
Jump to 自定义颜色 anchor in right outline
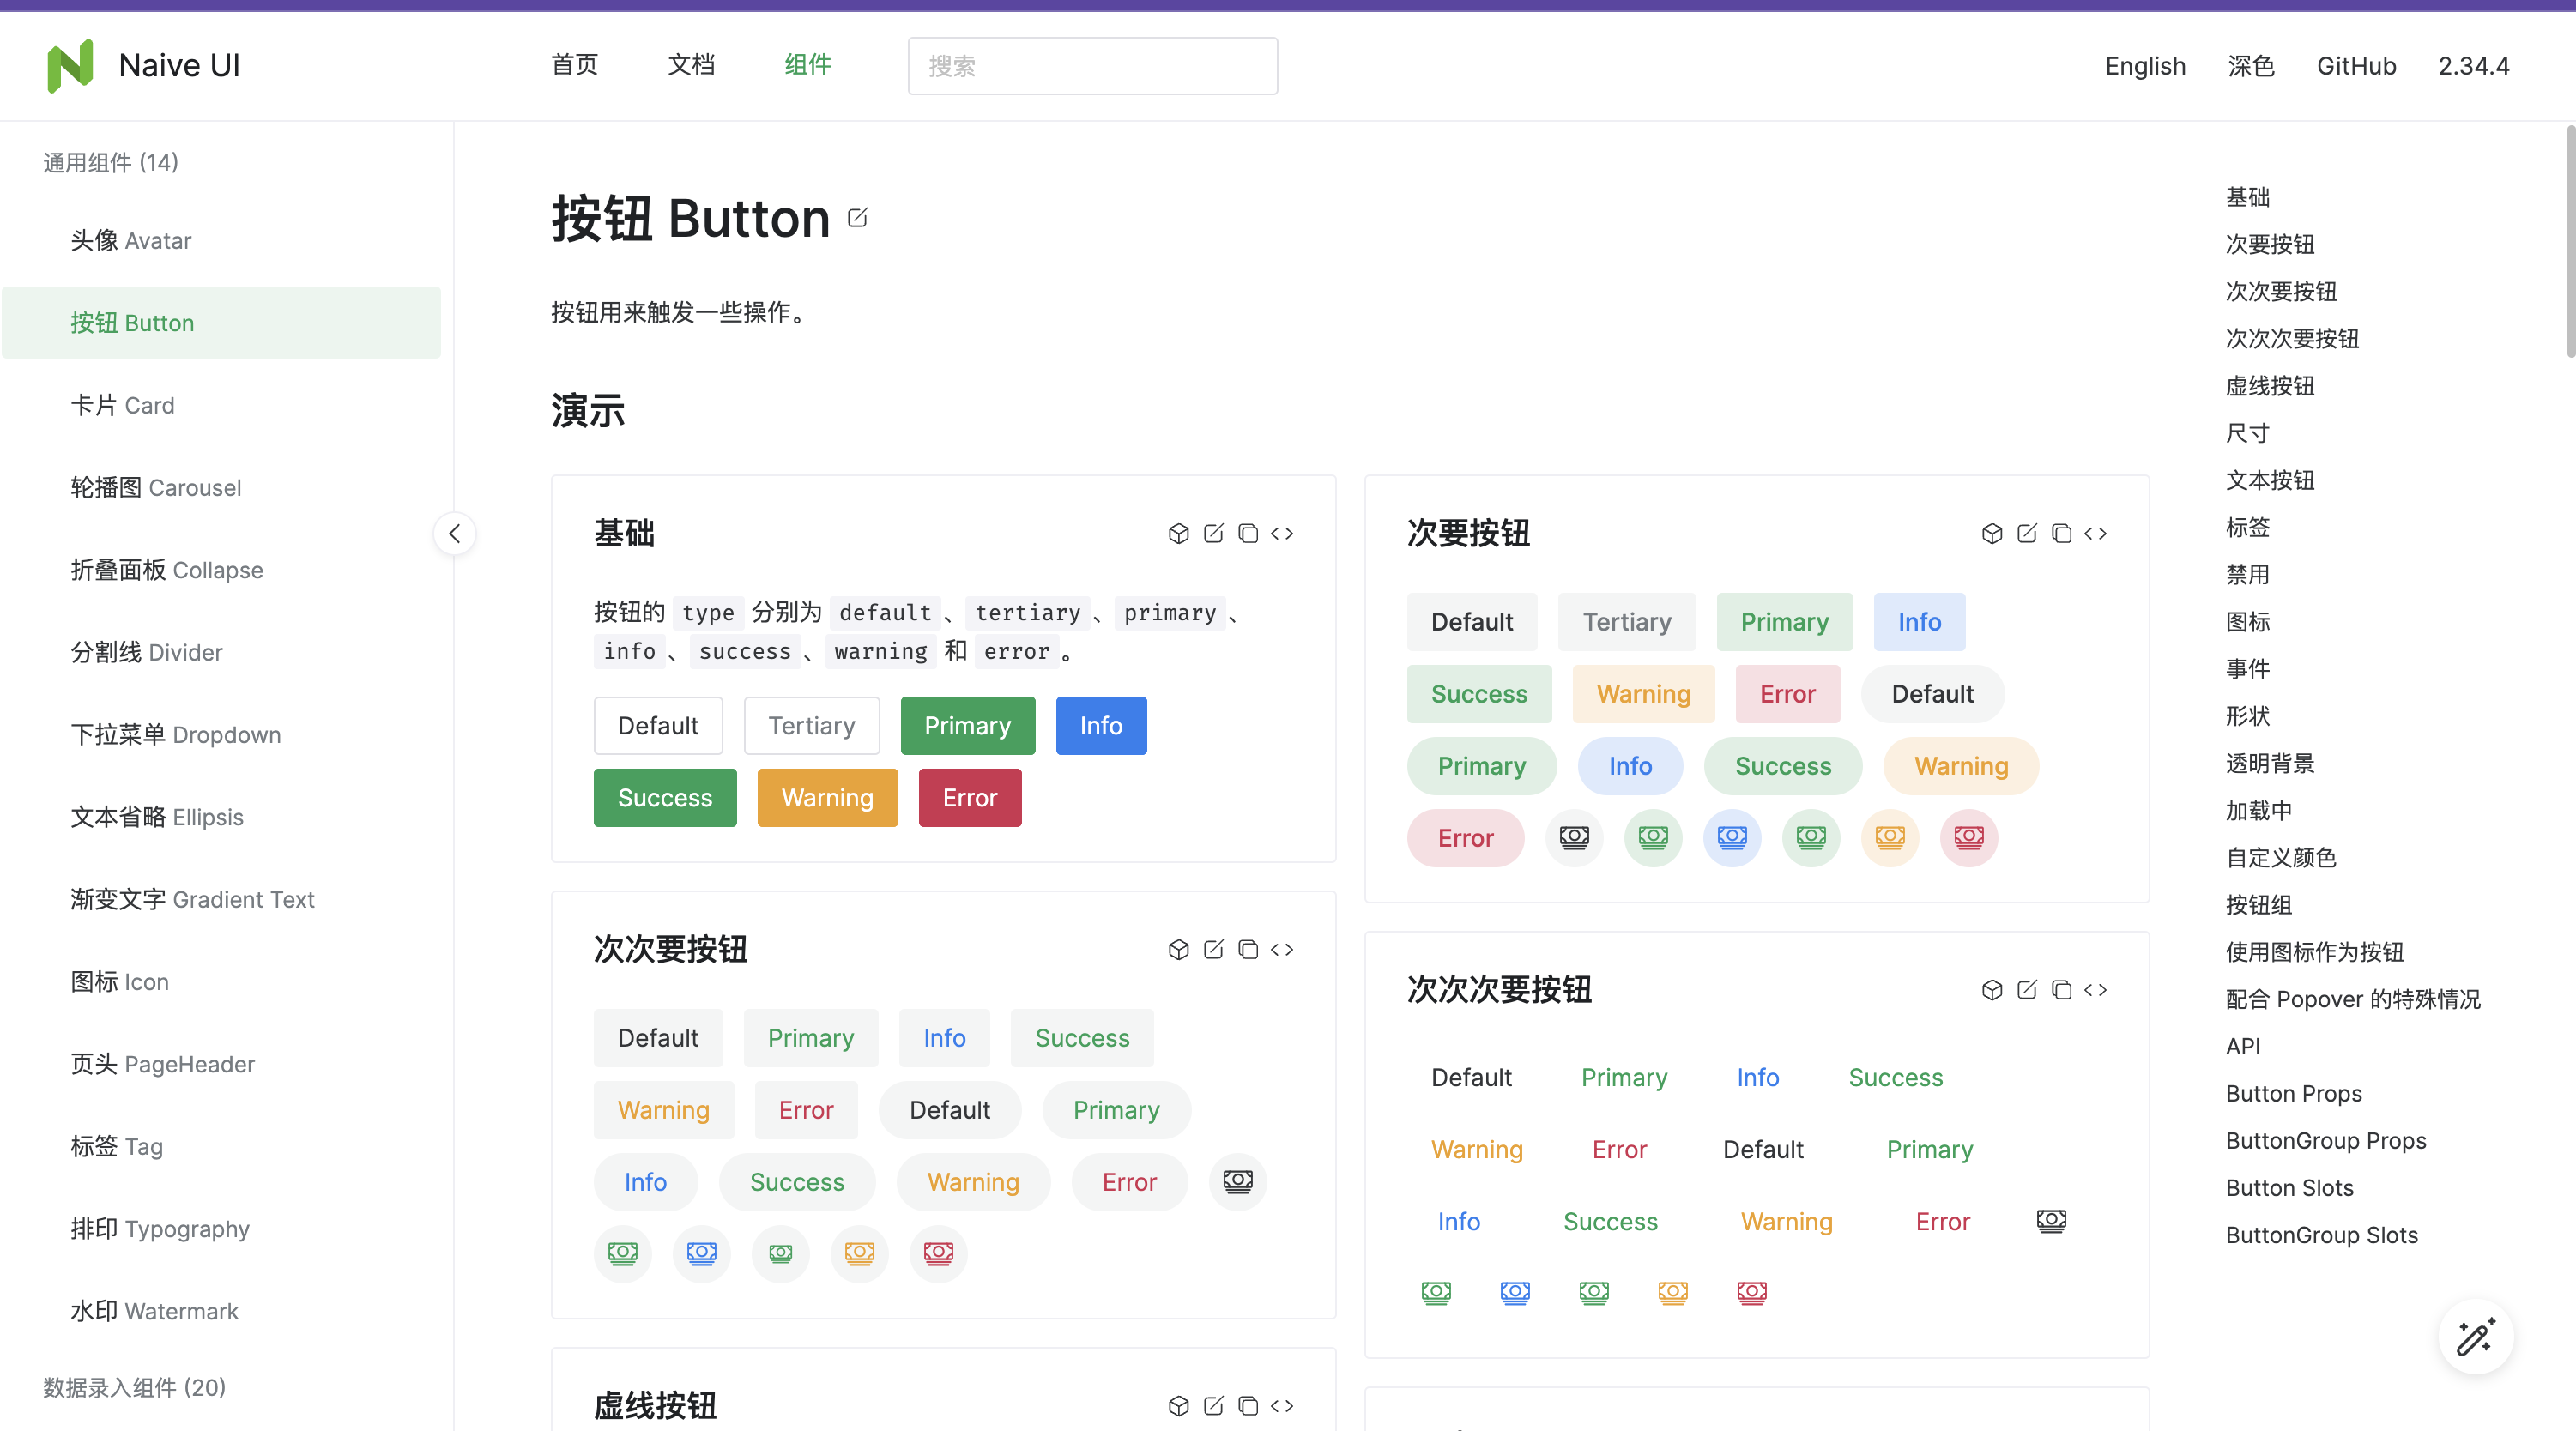pos(2280,858)
